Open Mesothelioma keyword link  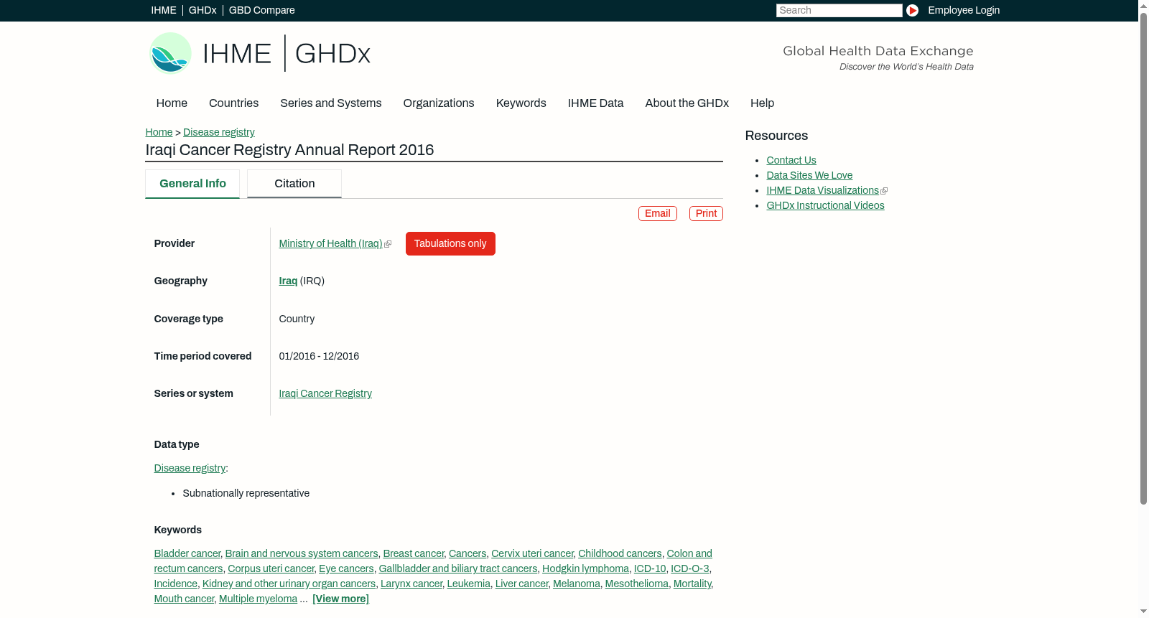(637, 584)
